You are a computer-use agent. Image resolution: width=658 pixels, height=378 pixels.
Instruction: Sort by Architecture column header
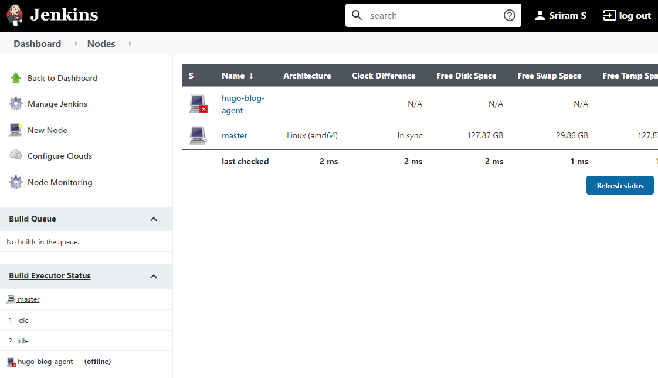click(x=307, y=76)
